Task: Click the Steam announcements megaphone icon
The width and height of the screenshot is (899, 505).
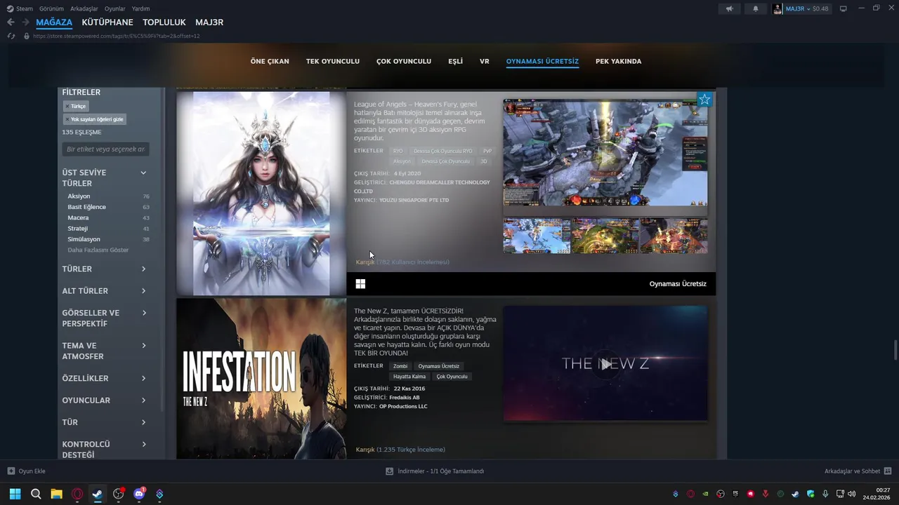Action: coord(730,8)
